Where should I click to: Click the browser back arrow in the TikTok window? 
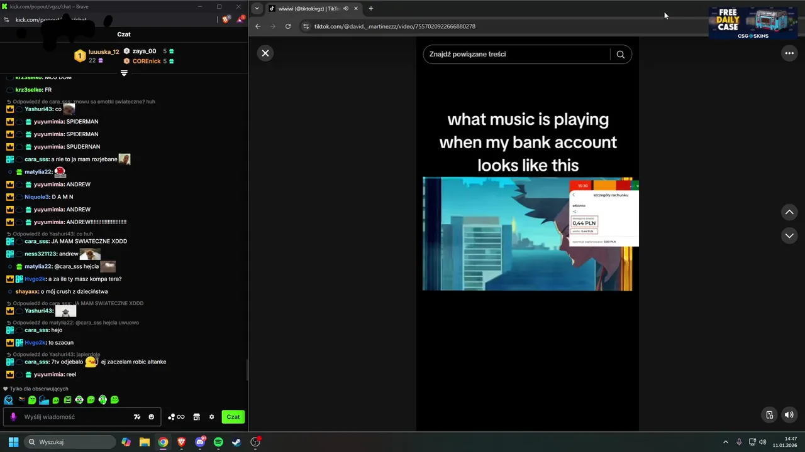[258, 26]
